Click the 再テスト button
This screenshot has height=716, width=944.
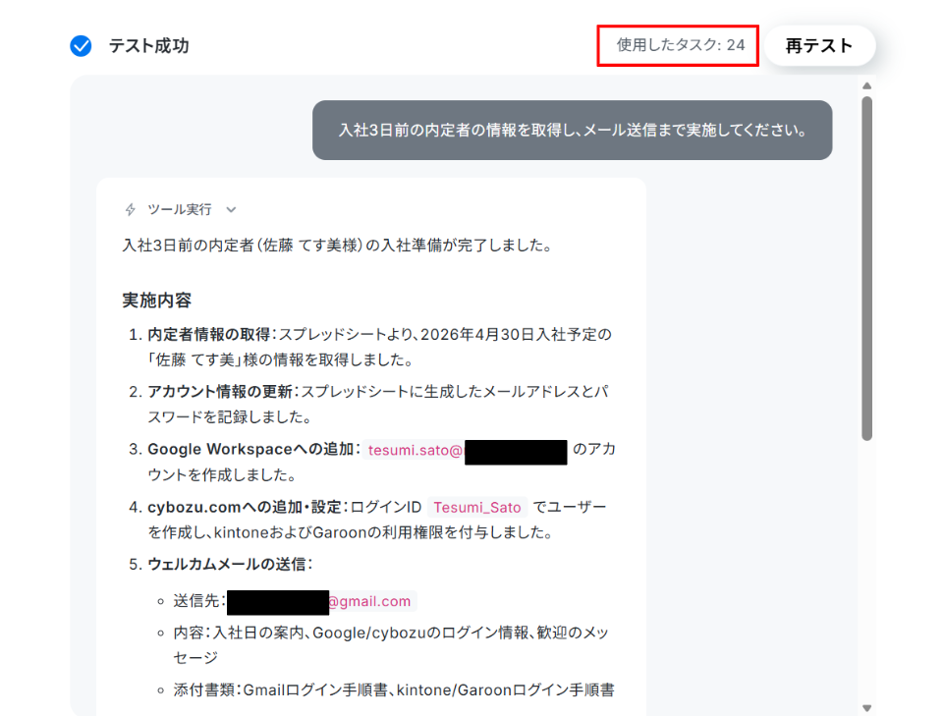pos(819,46)
